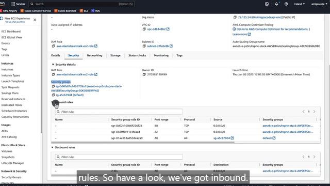This screenshot has width=330, height=186.
Task: Click the inbound rules horizontal scrollbar
Action: click(x=143, y=143)
